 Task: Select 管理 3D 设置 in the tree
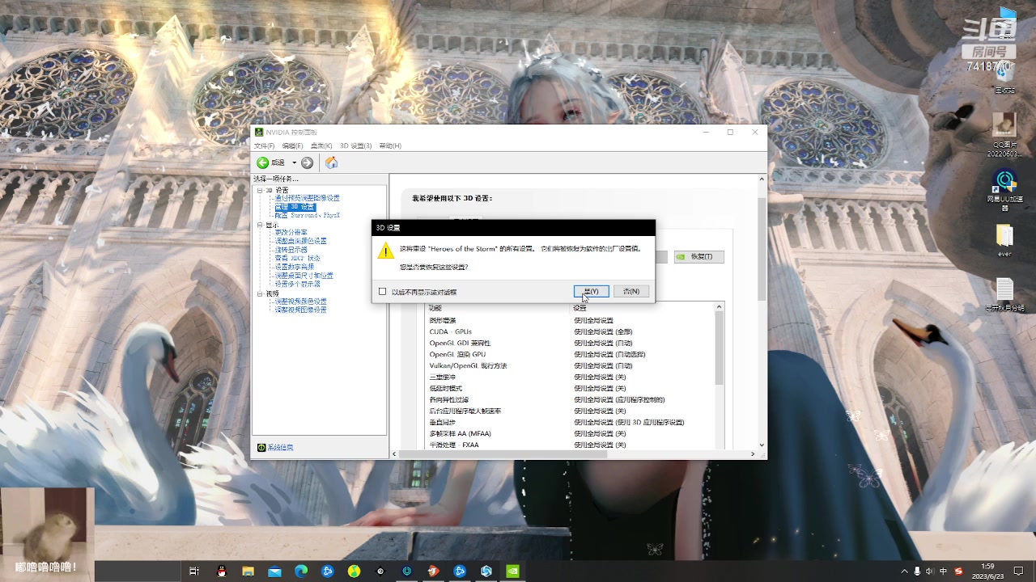pyautogui.click(x=295, y=207)
